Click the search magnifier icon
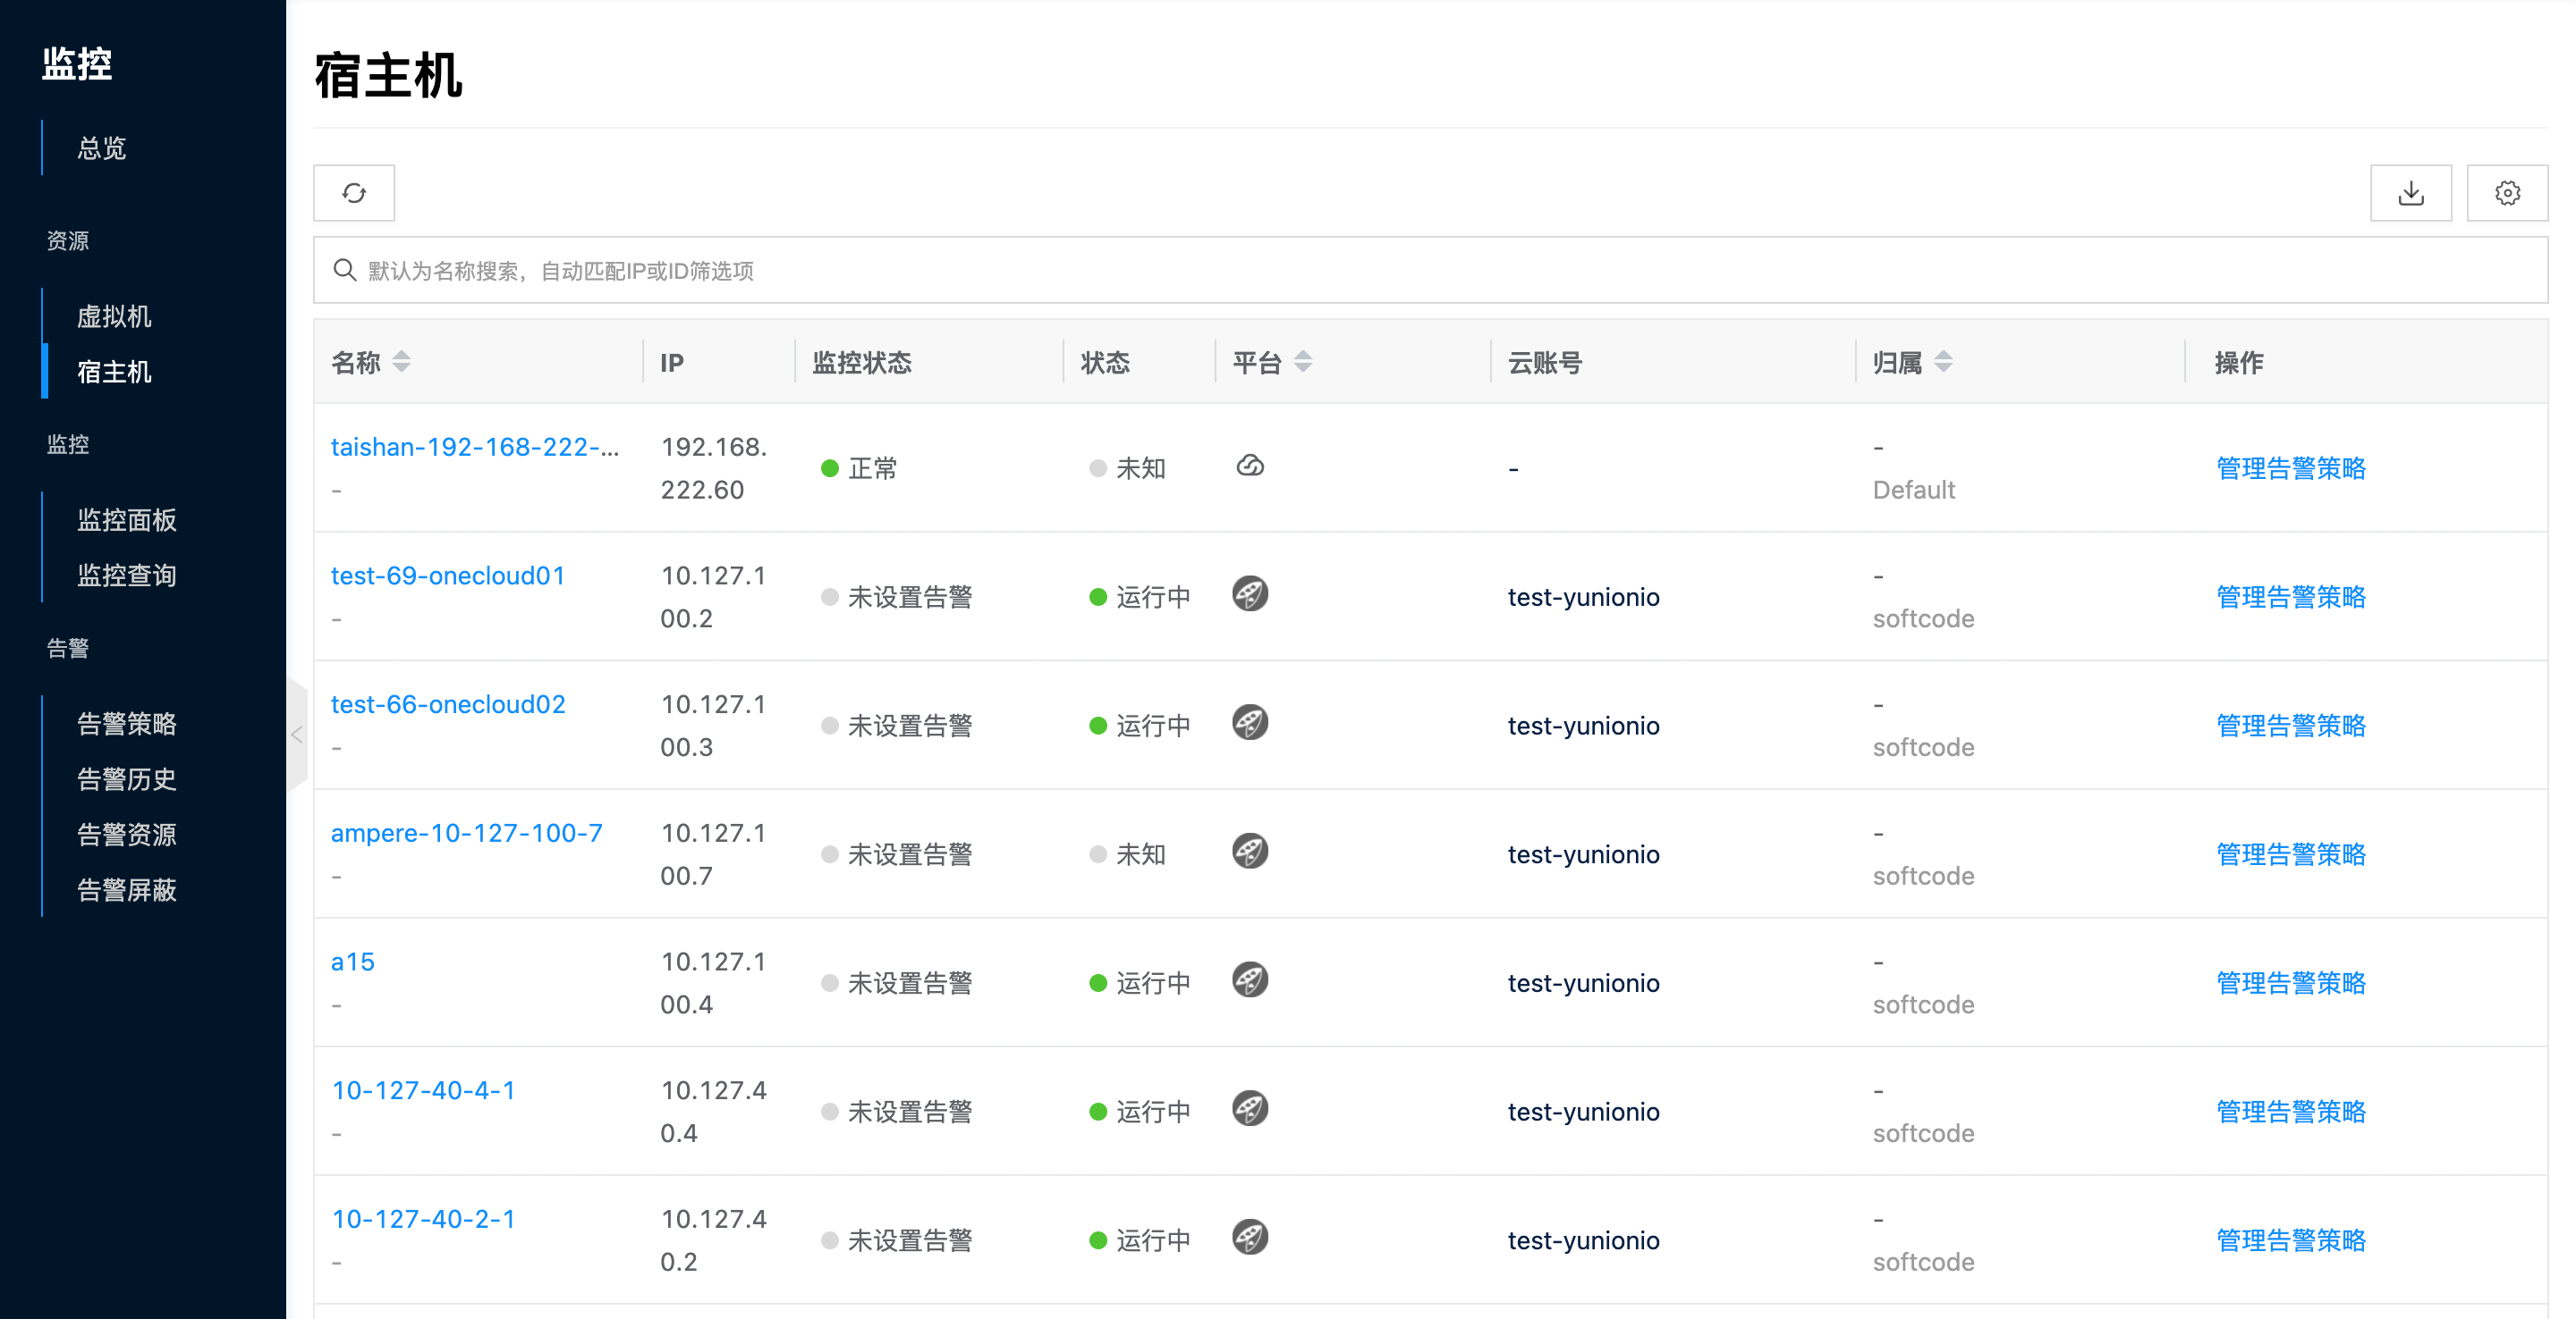2576x1319 pixels. 345,270
